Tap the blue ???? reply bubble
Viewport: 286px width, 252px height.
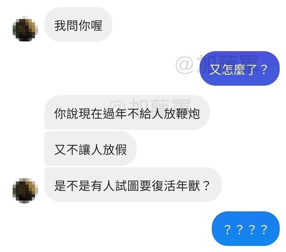(245, 229)
